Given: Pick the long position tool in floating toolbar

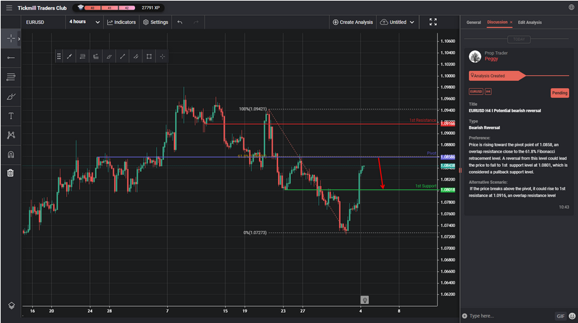Looking at the screenshot, I should (x=96, y=57).
